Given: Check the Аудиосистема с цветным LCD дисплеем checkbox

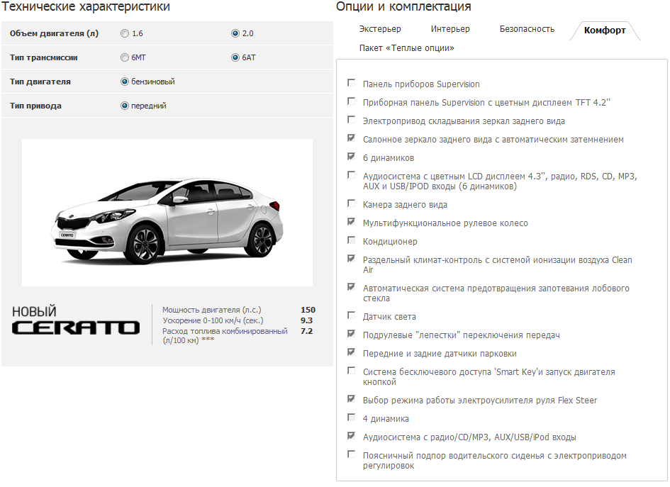Looking at the screenshot, I should pyautogui.click(x=351, y=174).
